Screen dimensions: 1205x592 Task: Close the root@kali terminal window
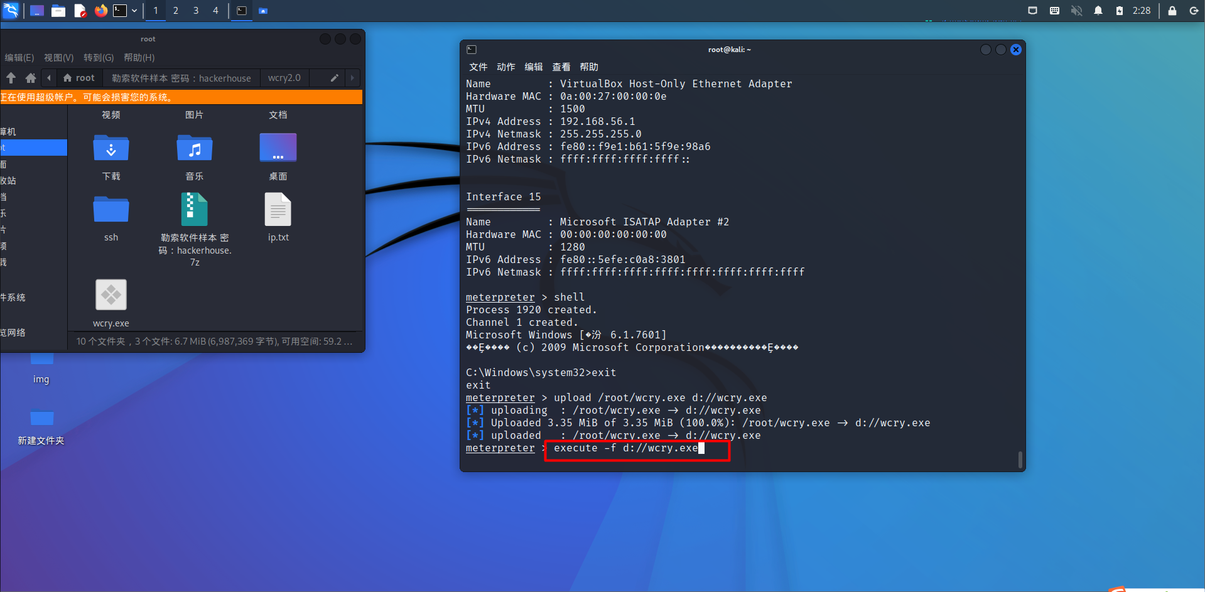click(x=1016, y=50)
